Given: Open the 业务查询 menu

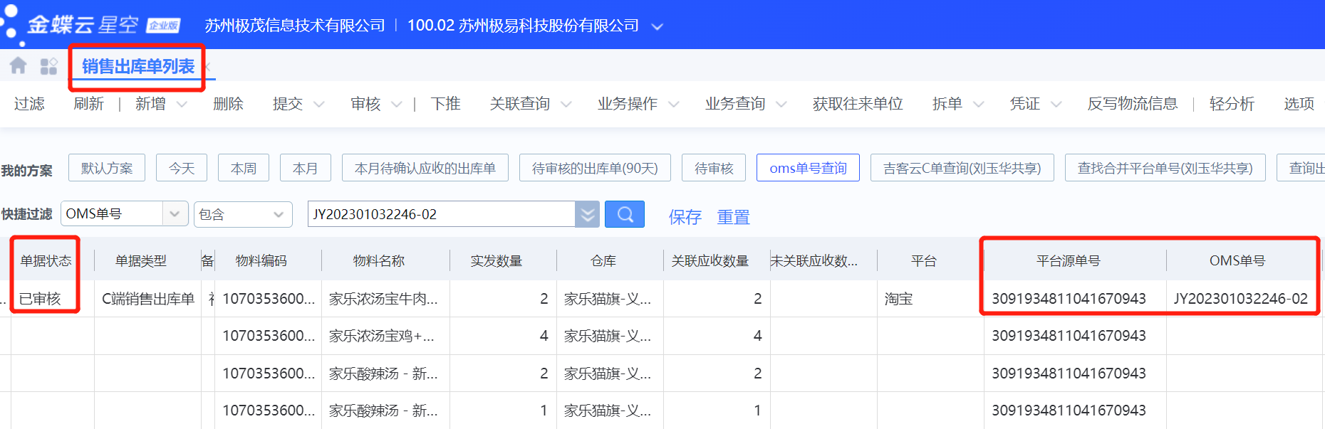Looking at the screenshot, I should (x=735, y=104).
